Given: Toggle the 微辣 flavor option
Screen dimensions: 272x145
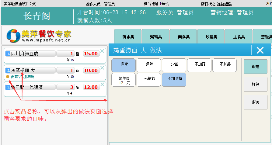Looking at the screenshot, I should pos(124,65).
